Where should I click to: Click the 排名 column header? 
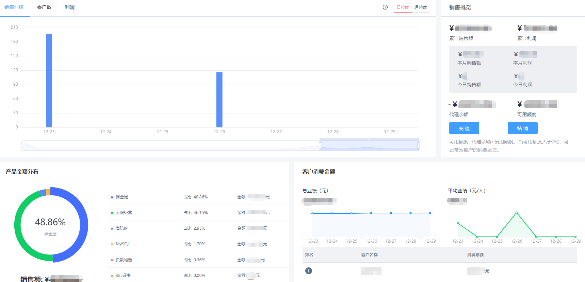coord(309,255)
